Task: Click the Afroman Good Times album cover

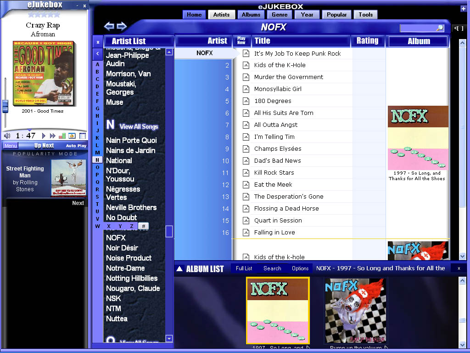Action: [x=43, y=73]
